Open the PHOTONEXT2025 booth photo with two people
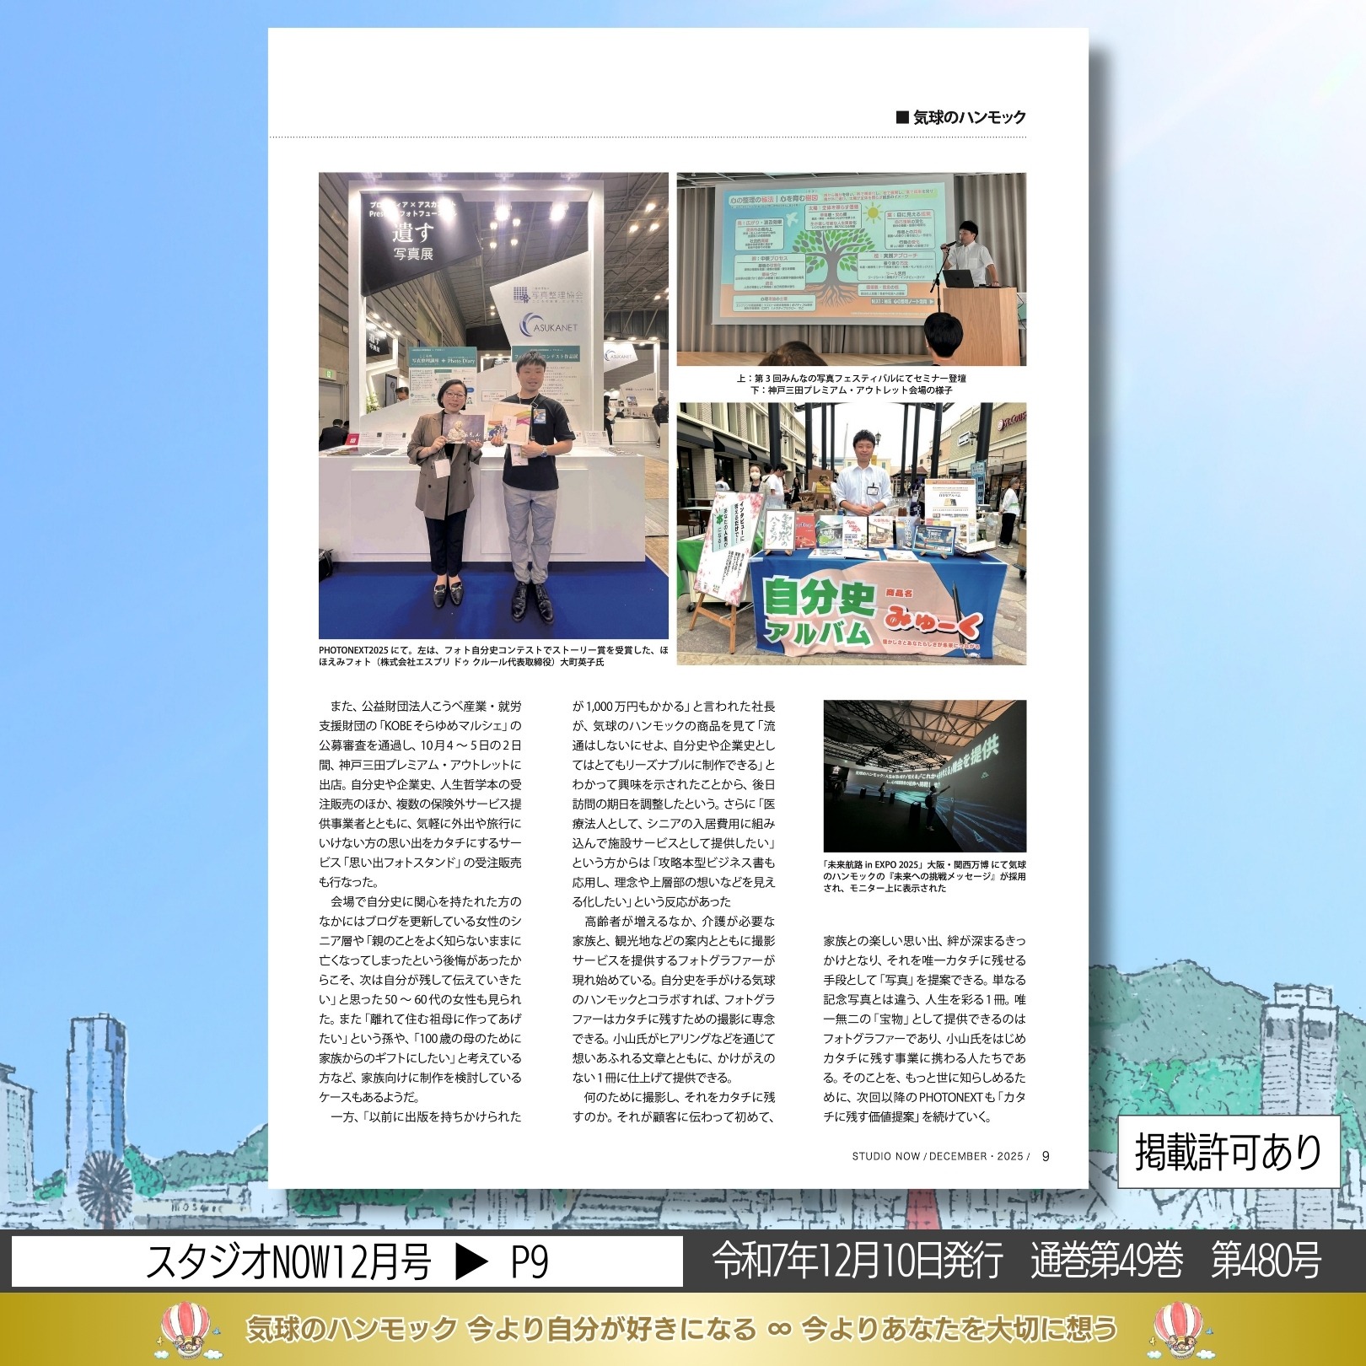This screenshot has height=1366, width=1366. click(x=493, y=406)
